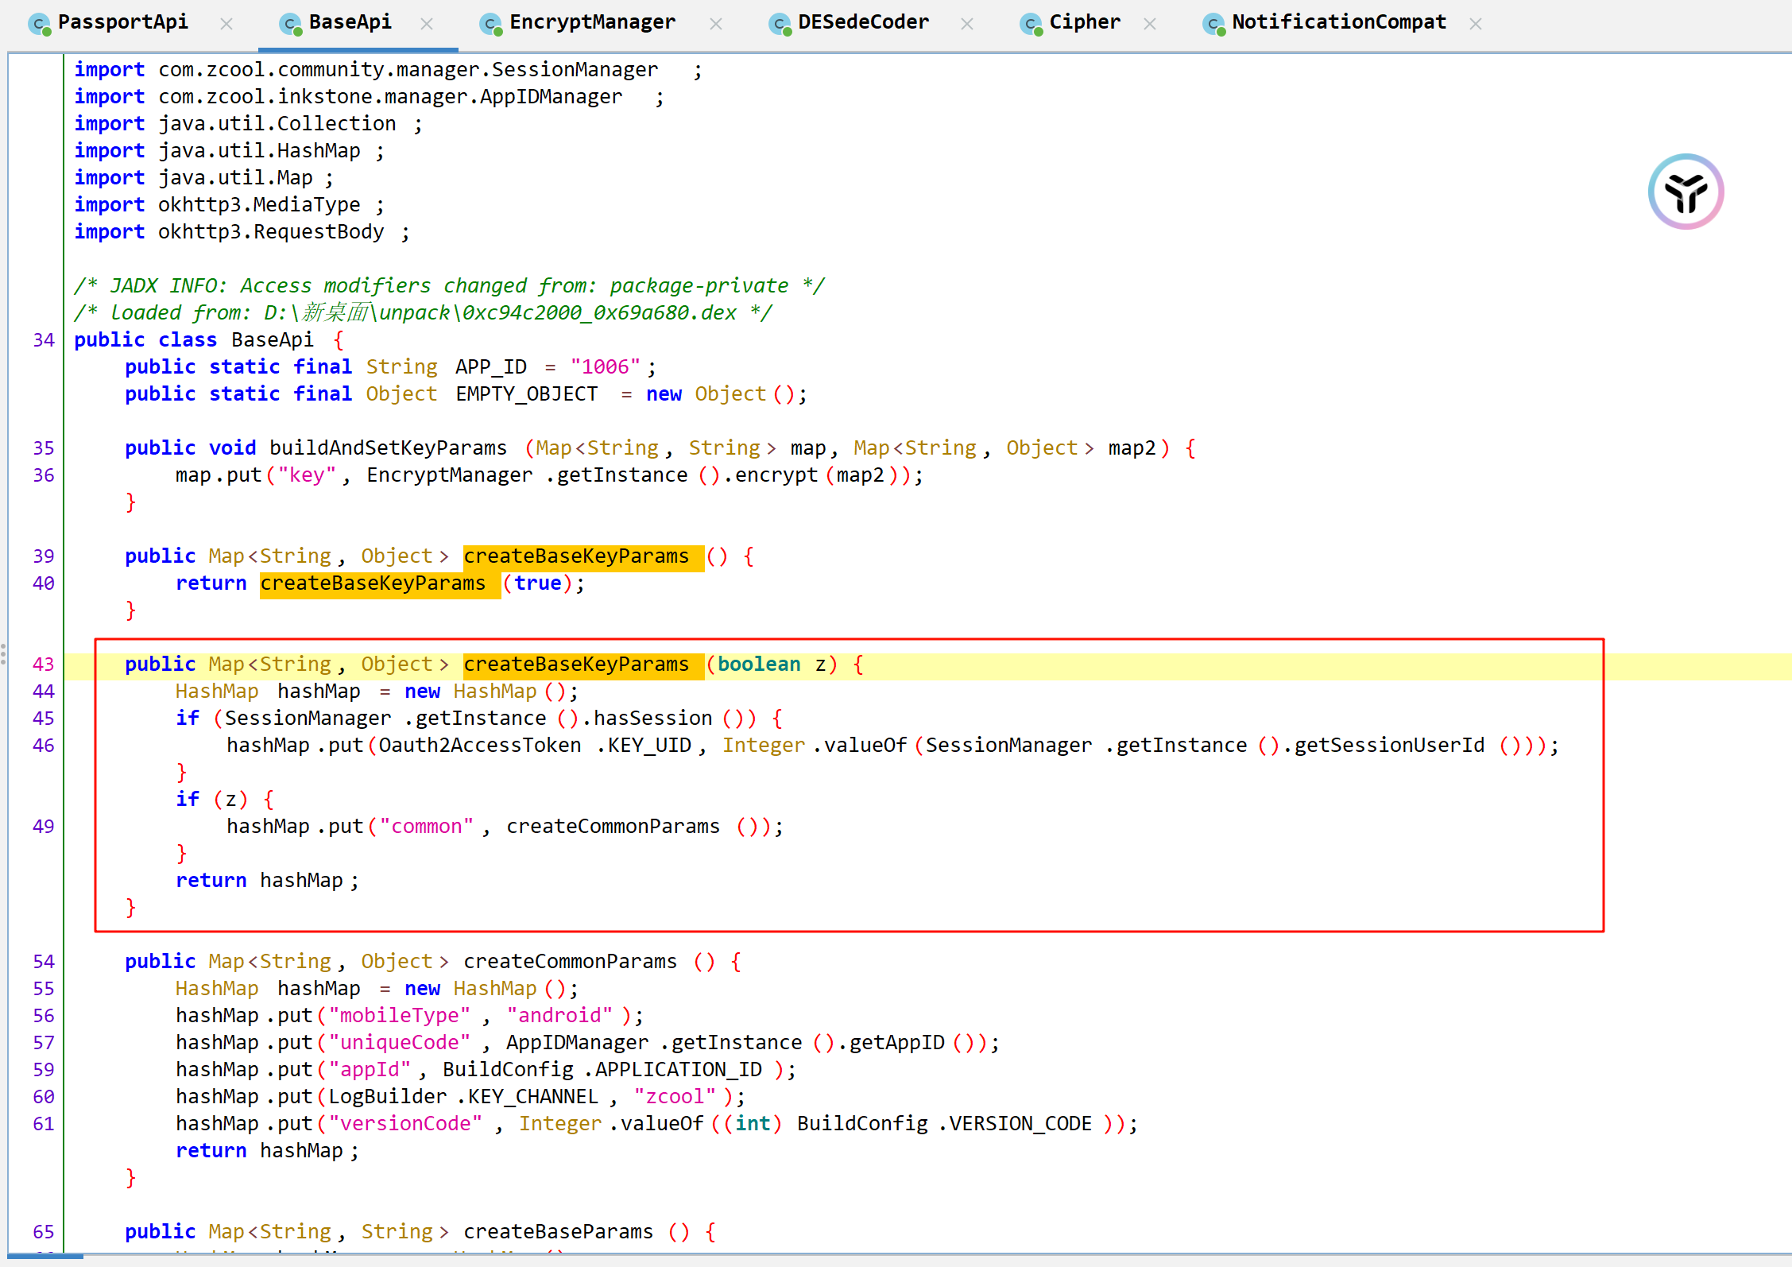This screenshot has width=1792, height=1267.
Task: Open the DESedeCoder tab
Action: pos(863,22)
